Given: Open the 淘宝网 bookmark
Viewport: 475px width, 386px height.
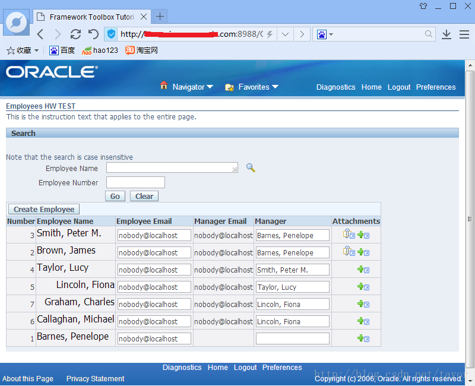Looking at the screenshot, I should (141, 50).
